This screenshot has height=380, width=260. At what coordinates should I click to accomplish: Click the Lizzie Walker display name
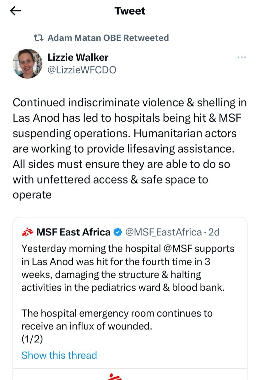(x=78, y=57)
